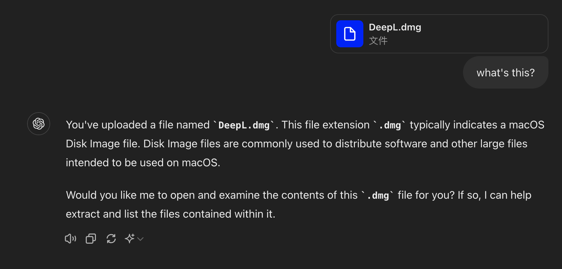Click the Read Aloud speaker icon

(x=71, y=239)
